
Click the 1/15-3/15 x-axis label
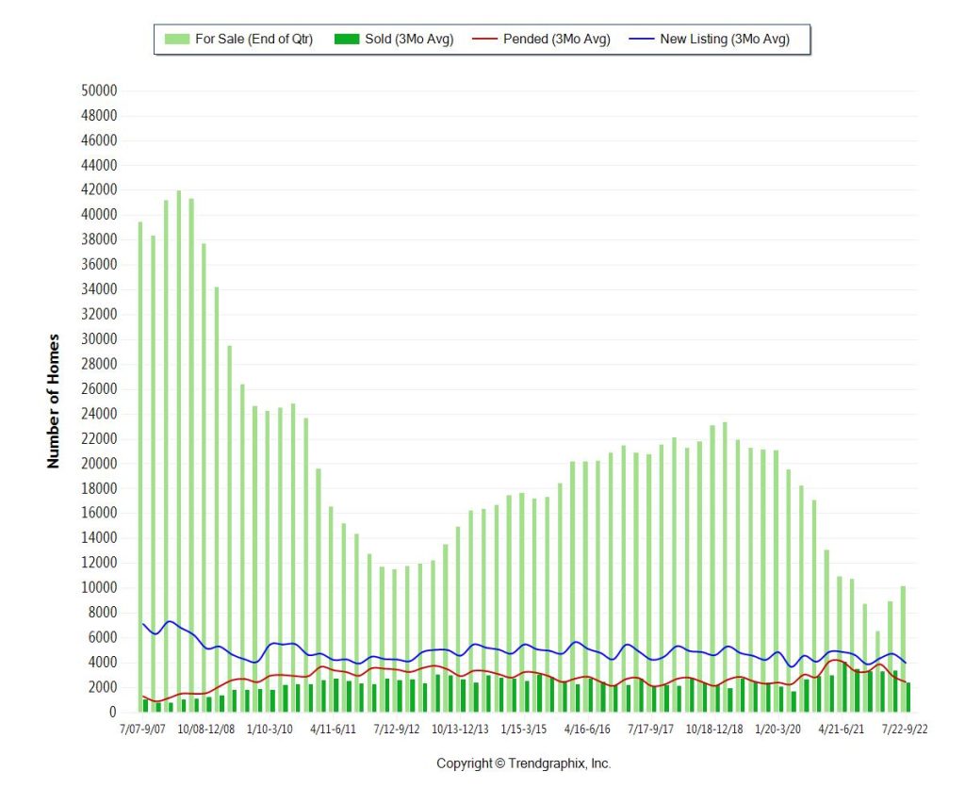524,730
